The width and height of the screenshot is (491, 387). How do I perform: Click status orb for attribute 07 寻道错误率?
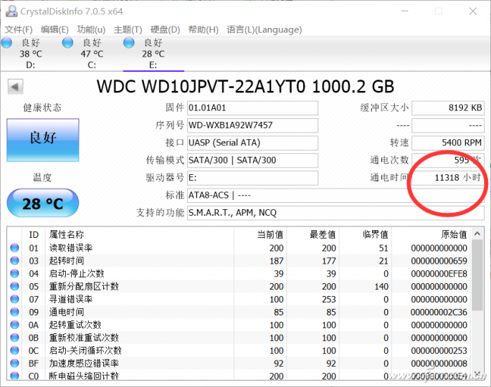tap(15, 300)
